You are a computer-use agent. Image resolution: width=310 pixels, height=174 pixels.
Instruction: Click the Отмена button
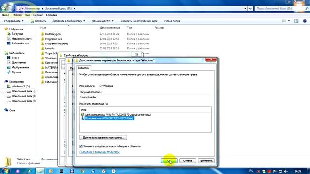(x=187, y=161)
